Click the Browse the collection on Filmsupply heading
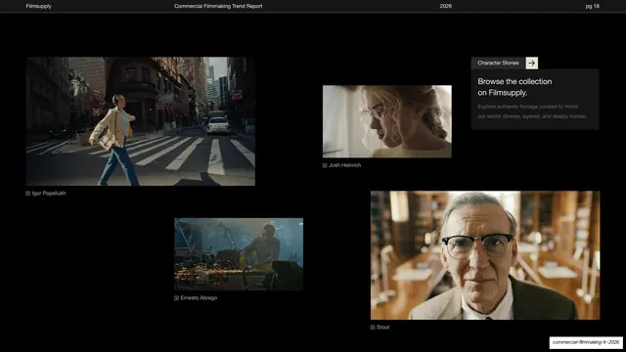This screenshot has height=352, width=626. (x=514, y=87)
